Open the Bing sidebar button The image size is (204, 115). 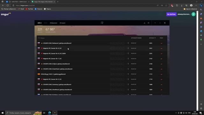(201, 5)
